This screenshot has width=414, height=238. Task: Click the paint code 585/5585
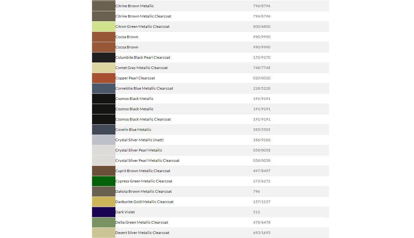click(x=262, y=130)
